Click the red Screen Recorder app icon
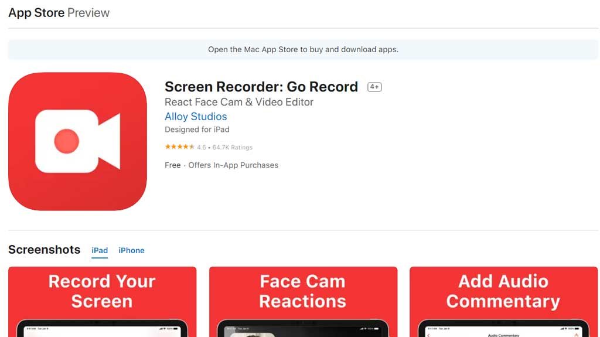 pyautogui.click(x=77, y=141)
